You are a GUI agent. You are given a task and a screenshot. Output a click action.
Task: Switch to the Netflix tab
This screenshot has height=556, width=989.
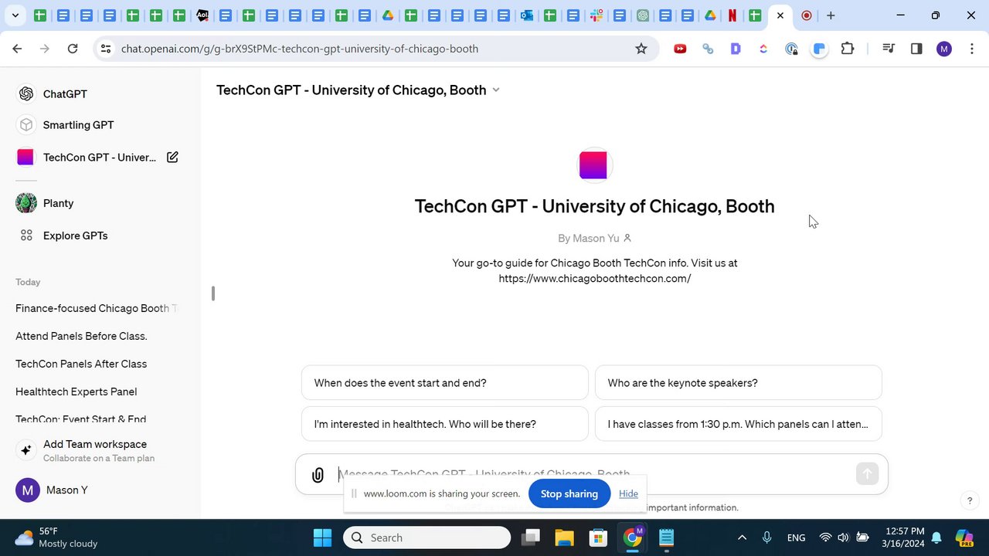(x=732, y=15)
